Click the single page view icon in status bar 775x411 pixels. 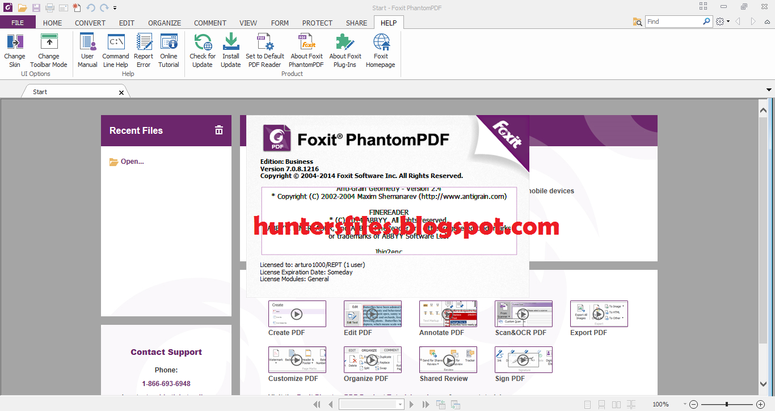588,404
